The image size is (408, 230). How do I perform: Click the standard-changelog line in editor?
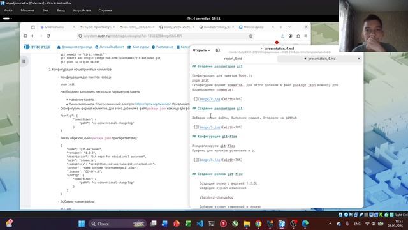(216, 197)
